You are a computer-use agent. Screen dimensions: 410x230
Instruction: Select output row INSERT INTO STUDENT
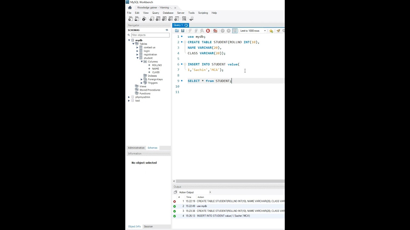click(x=228, y=216)
